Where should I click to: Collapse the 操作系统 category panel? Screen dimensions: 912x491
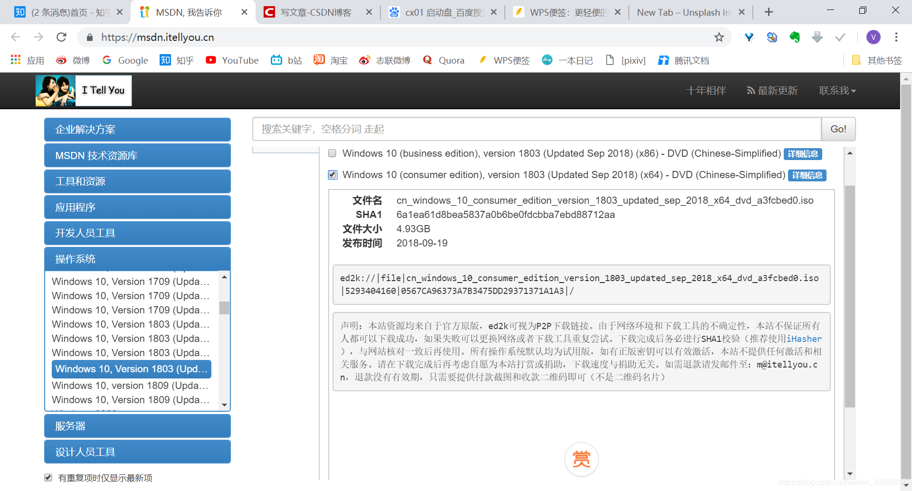point(137,258)
